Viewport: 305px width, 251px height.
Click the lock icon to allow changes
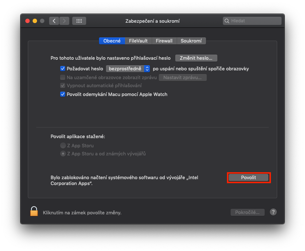coord(34,211)
